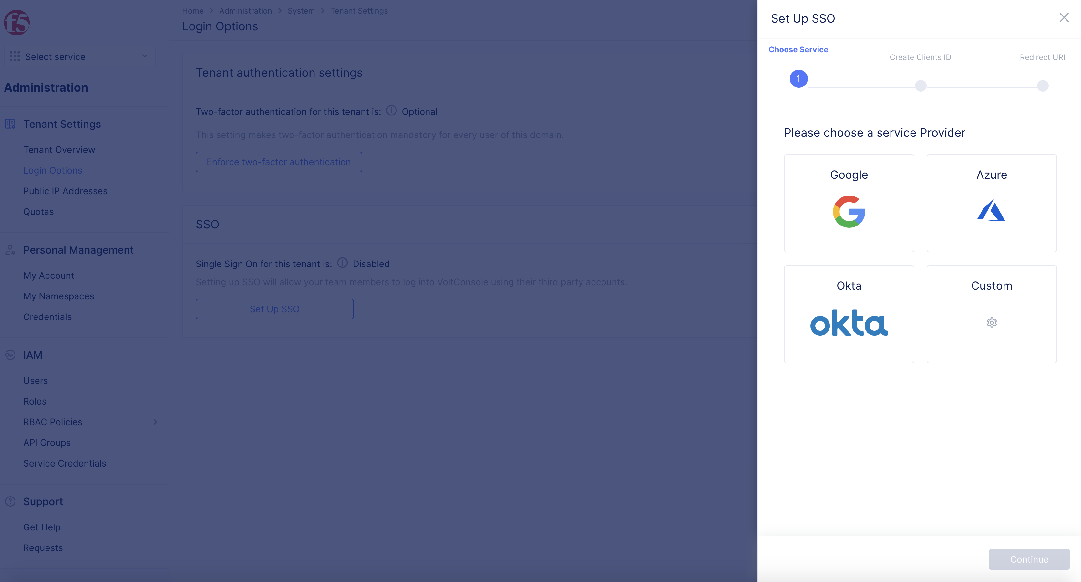Click the info icon next to two-factor authentication
Image resolution: width=1081 pixels, height=582 pixels.
tap(391, 110)
